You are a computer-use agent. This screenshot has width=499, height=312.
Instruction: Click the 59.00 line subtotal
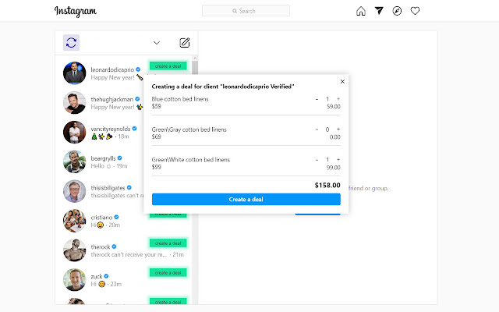[x=334, y=107]
